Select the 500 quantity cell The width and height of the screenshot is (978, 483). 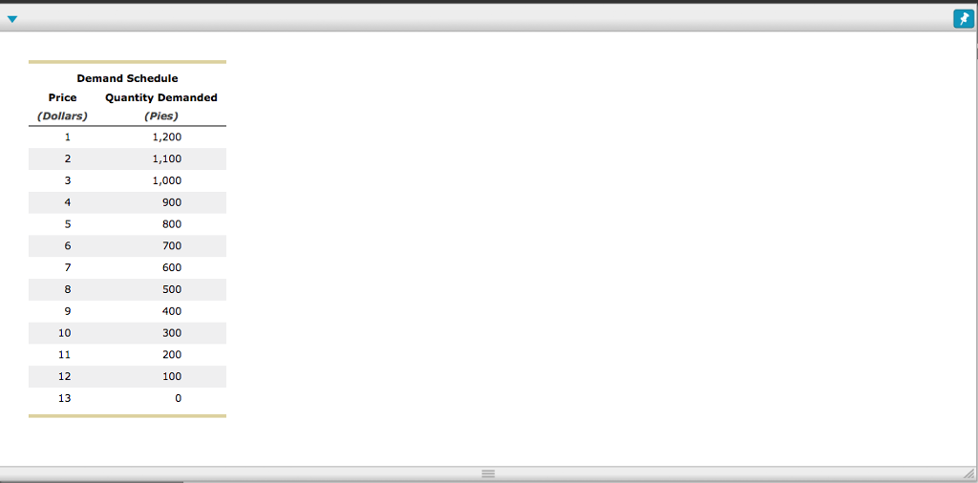click(172, 289)
